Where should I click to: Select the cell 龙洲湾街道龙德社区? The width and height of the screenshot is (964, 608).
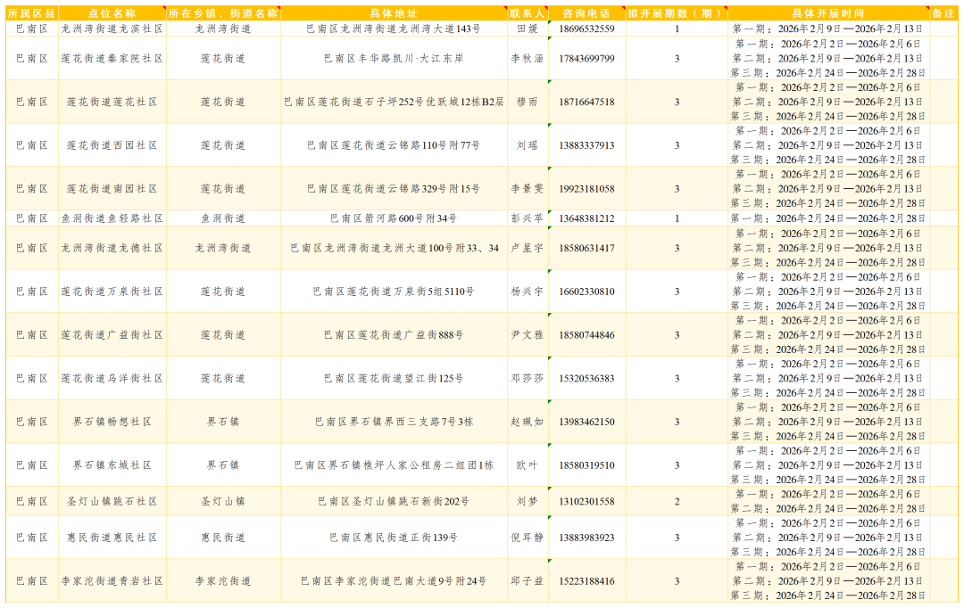(x=112, y=248)
